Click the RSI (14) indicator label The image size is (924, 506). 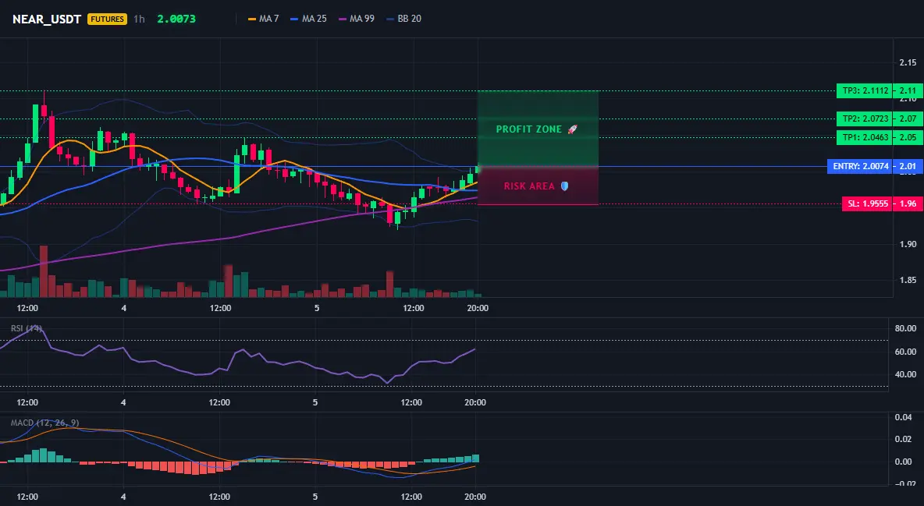pyautogui.click(x=27, y=328)
